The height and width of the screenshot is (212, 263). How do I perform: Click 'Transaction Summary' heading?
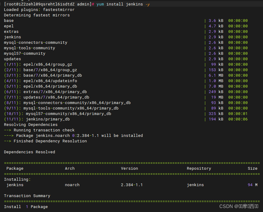27,196
